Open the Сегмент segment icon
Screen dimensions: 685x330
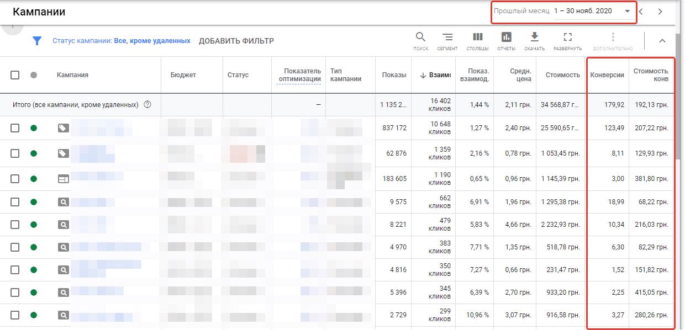(447, 38)
